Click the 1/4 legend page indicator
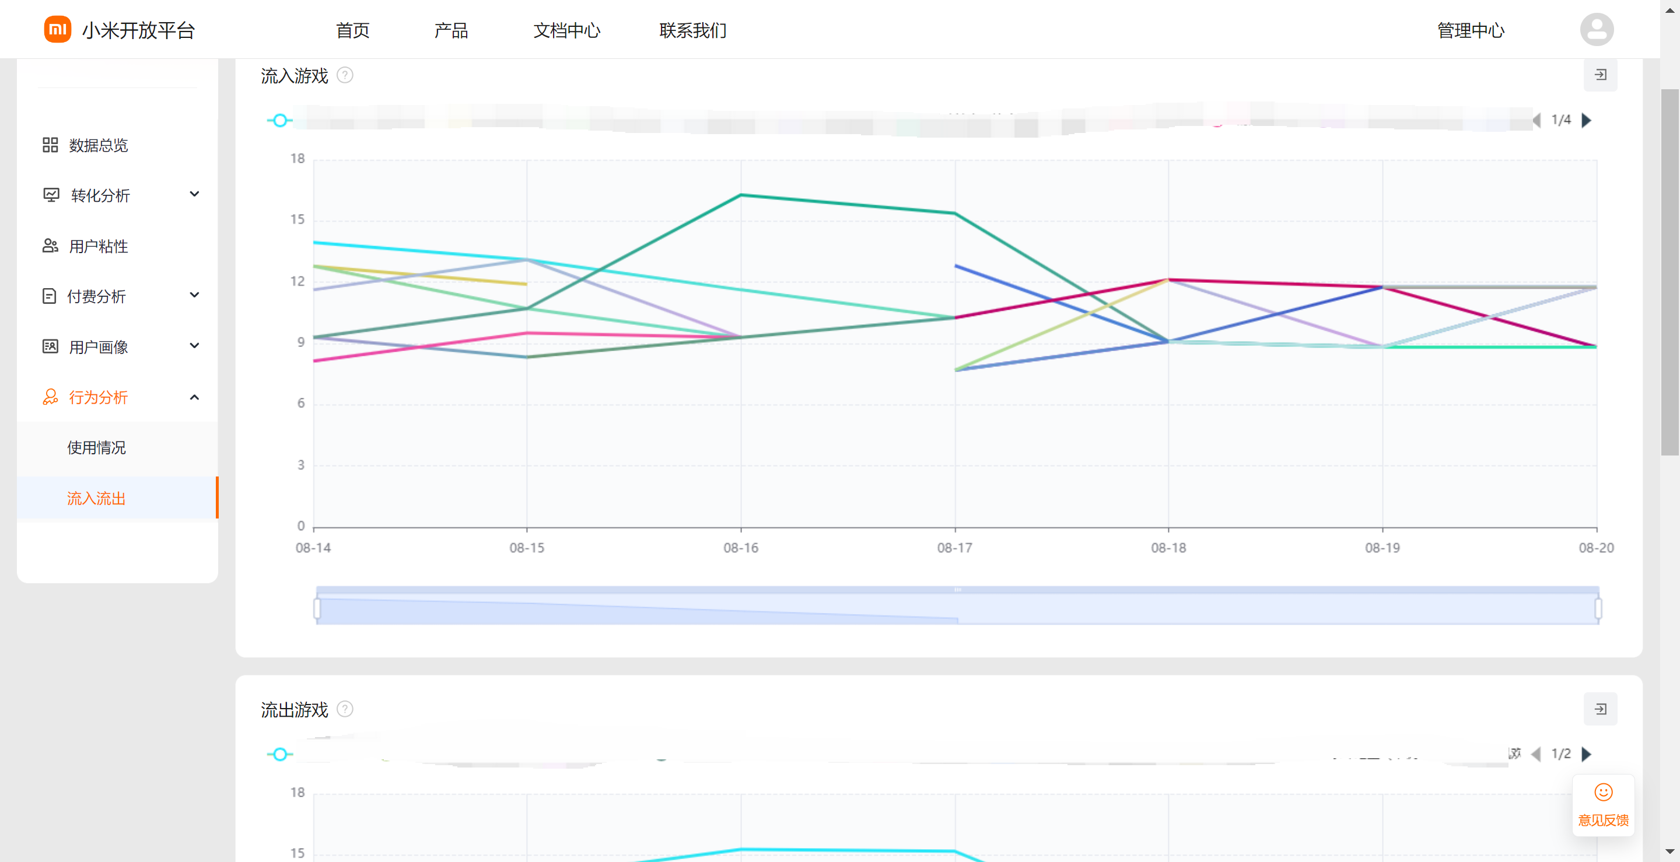This screenshot has width=1680, height=862. [x=1560, y=120]
